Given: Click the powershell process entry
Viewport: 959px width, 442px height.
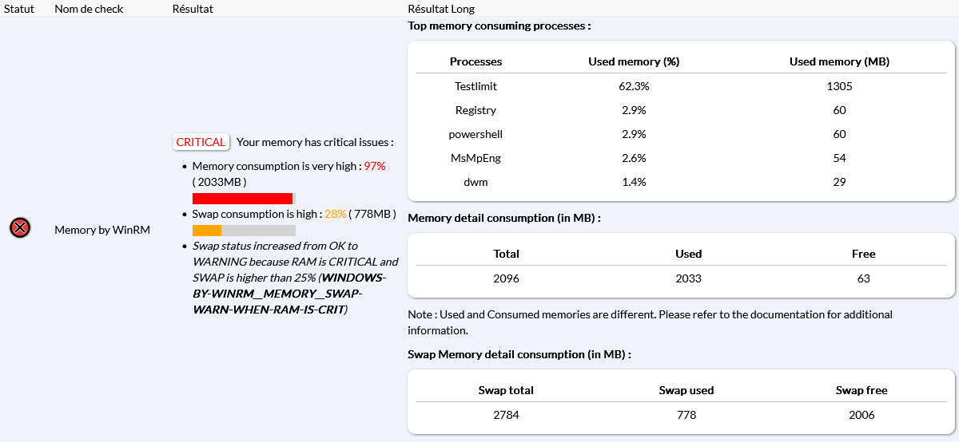Looking at the screenshot, I should coord(476,134).
